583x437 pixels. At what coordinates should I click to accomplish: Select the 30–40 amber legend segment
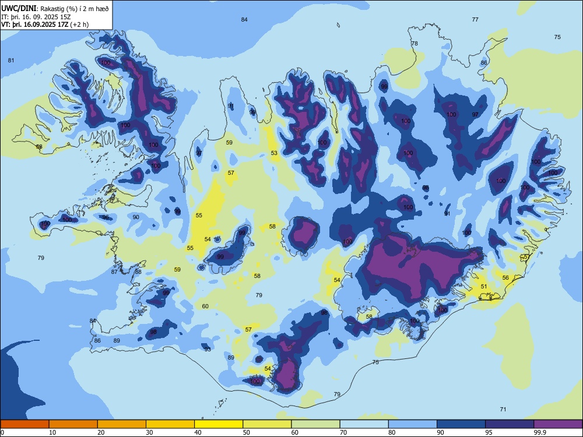point(170,424)
